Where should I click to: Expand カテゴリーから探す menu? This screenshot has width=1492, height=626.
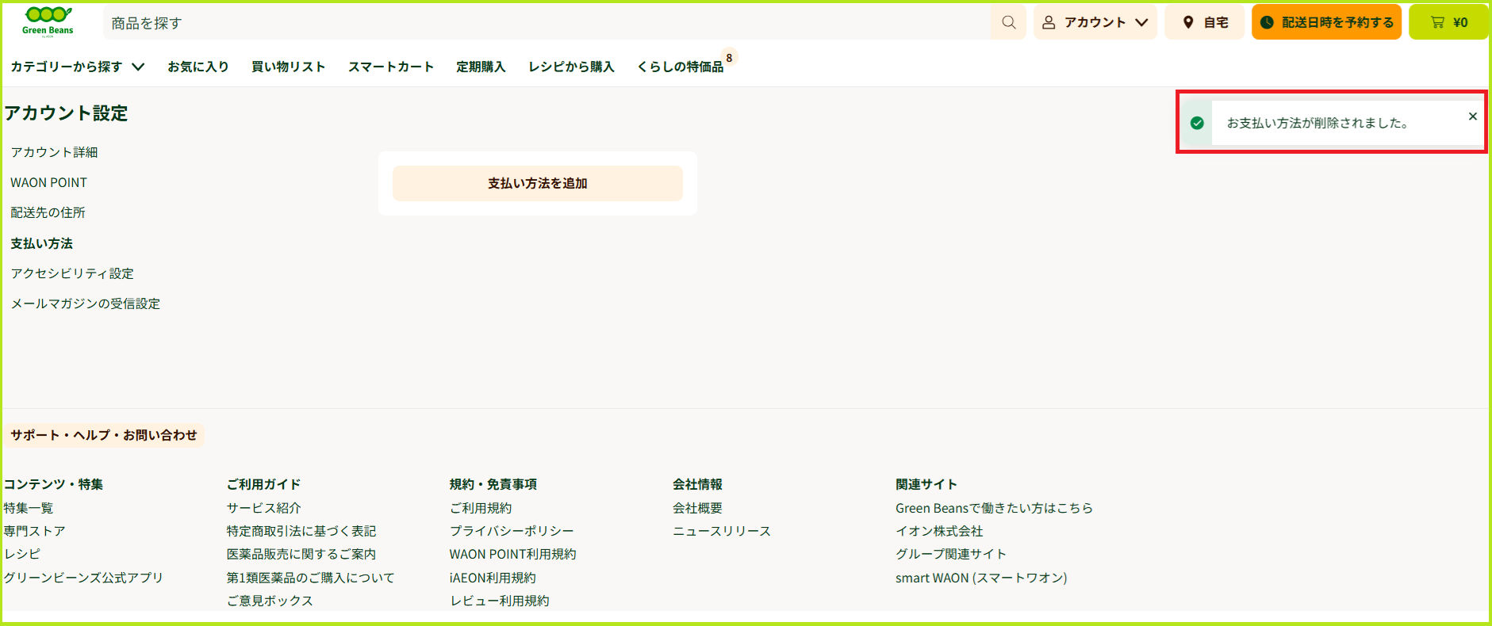click(x=78, y=67)
